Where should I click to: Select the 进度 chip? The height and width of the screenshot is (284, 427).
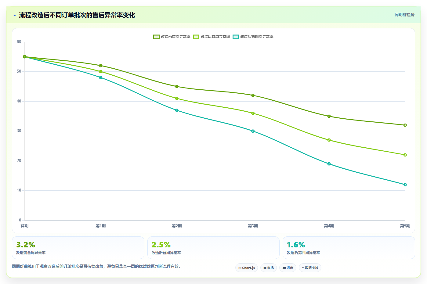point(288,268)
